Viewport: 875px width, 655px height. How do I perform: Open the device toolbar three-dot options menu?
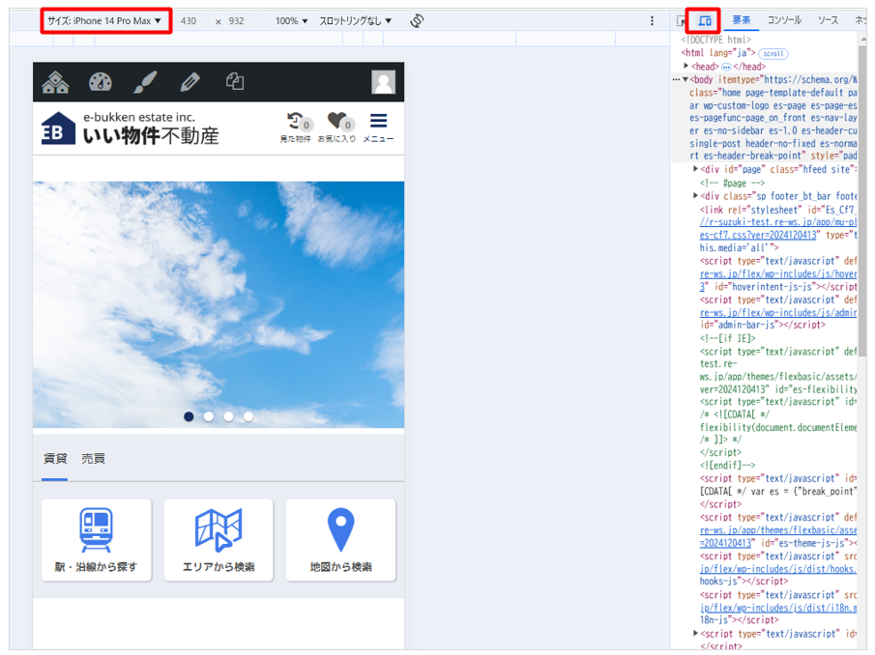652,20
